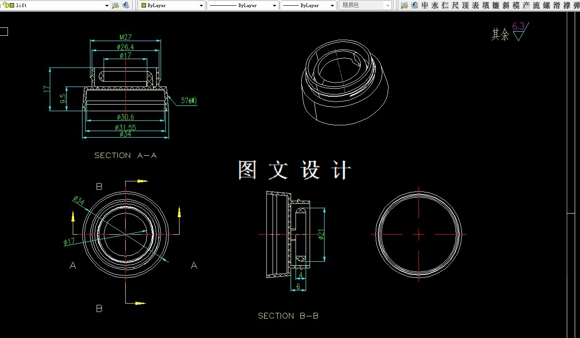Click the 顶 toolbar icon
Screen dimensions: 580x338
click(465, 5)
